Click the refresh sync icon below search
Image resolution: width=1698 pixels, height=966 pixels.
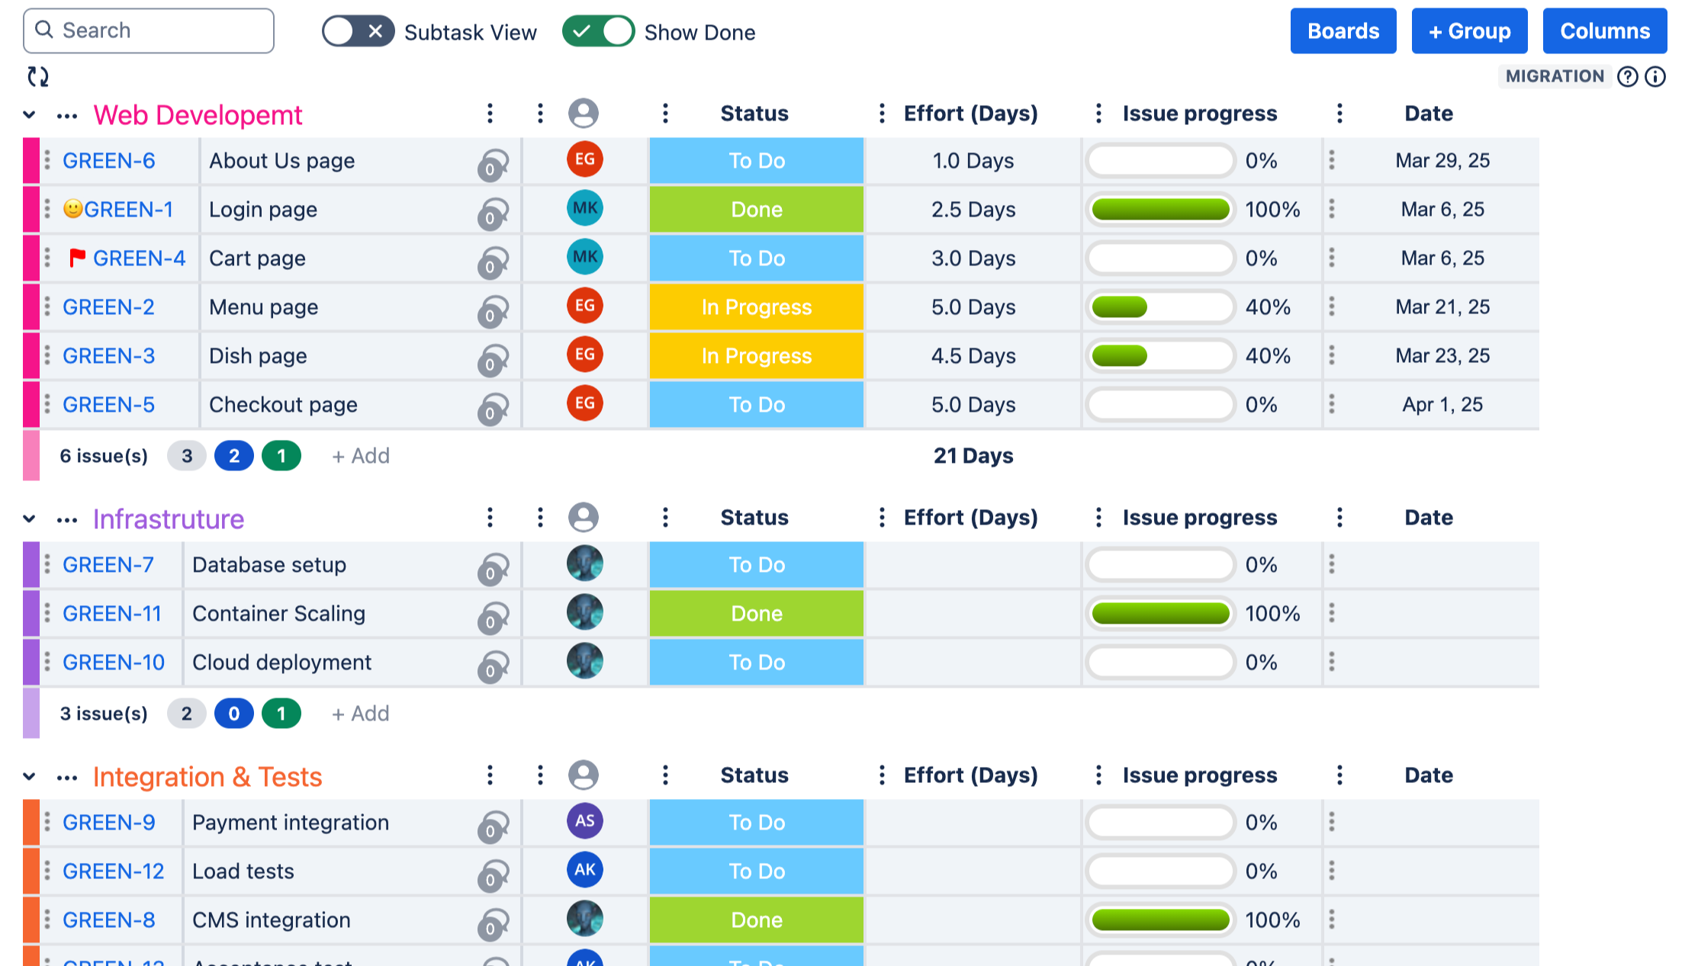37,76
